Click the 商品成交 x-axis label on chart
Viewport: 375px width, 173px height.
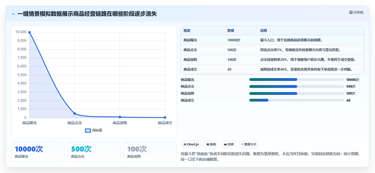pos(165,123)
